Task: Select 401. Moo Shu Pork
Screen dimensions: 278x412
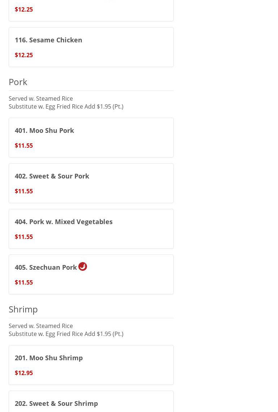Action: (x=44, y=131)
